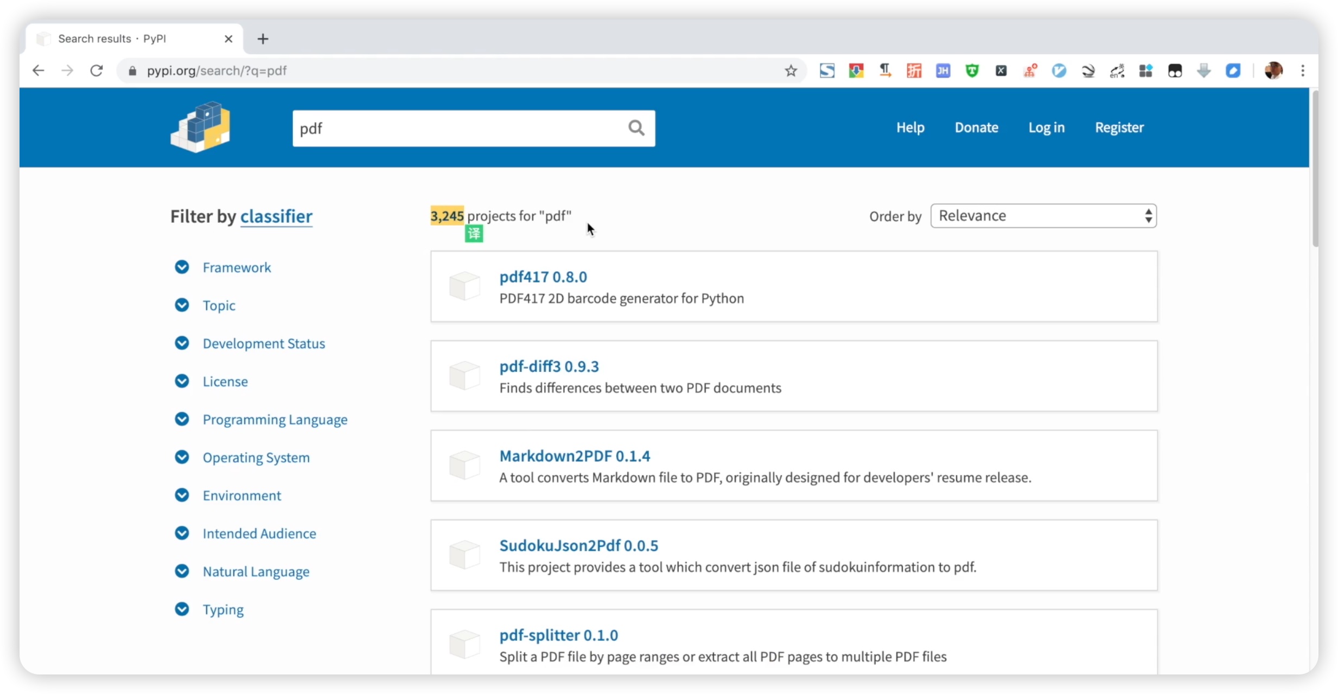The height and width of the screenshot is (694, 1338).
Task: Click the blue pen note extension icon
Action: [1233, 70]
